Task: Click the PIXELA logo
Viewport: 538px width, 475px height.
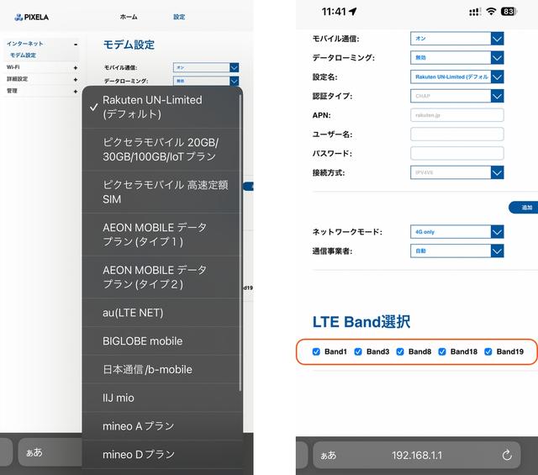Action: (x=32, y=17)
